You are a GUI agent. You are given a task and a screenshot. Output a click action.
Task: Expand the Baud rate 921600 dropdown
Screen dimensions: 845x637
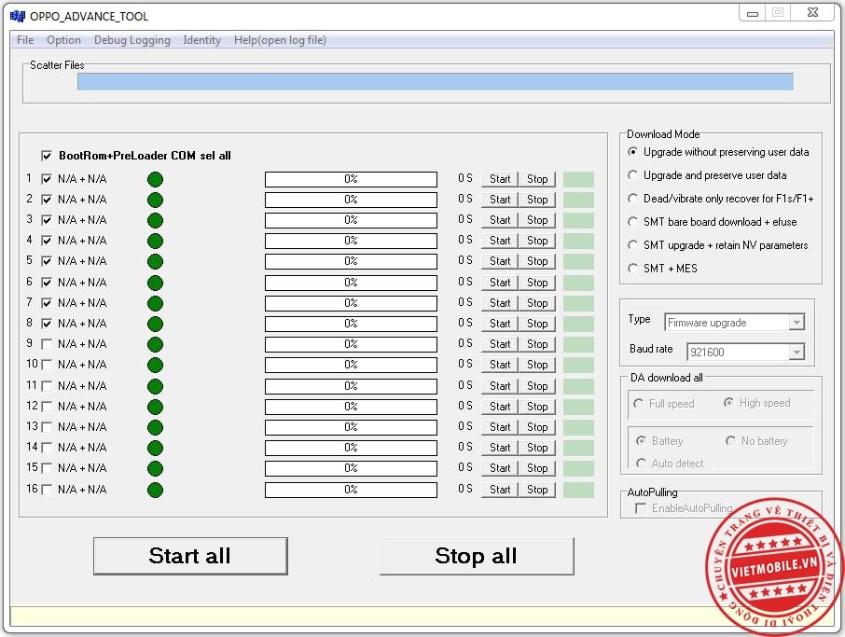(797, 352)
